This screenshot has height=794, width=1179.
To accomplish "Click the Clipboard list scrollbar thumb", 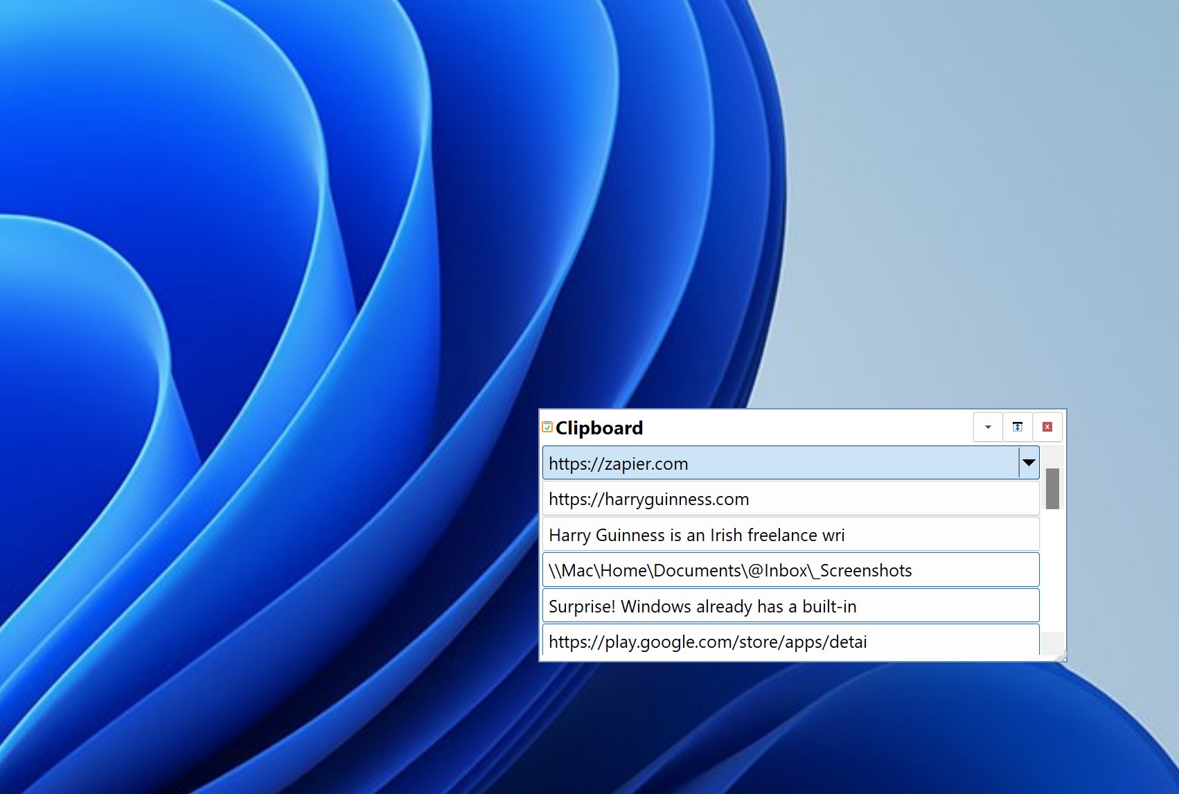I will point(1052,488).
